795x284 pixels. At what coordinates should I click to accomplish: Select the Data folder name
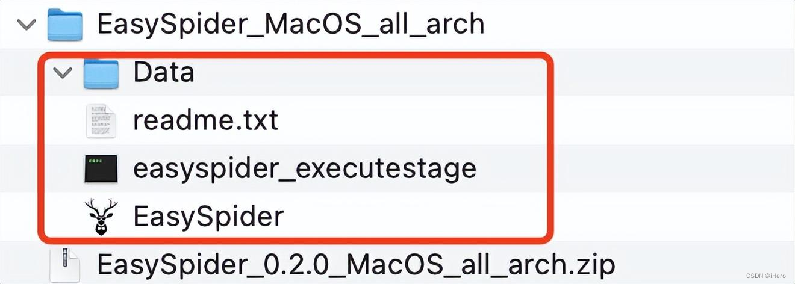click(164, 73)
